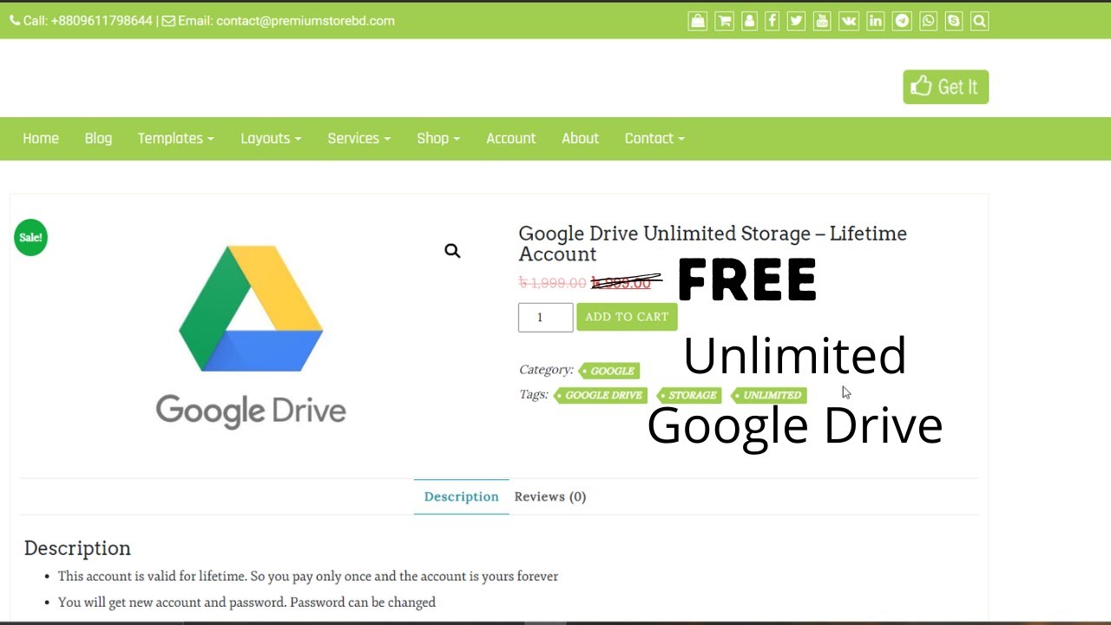Click the struck-through price 1,999.00

coord(552,283)
